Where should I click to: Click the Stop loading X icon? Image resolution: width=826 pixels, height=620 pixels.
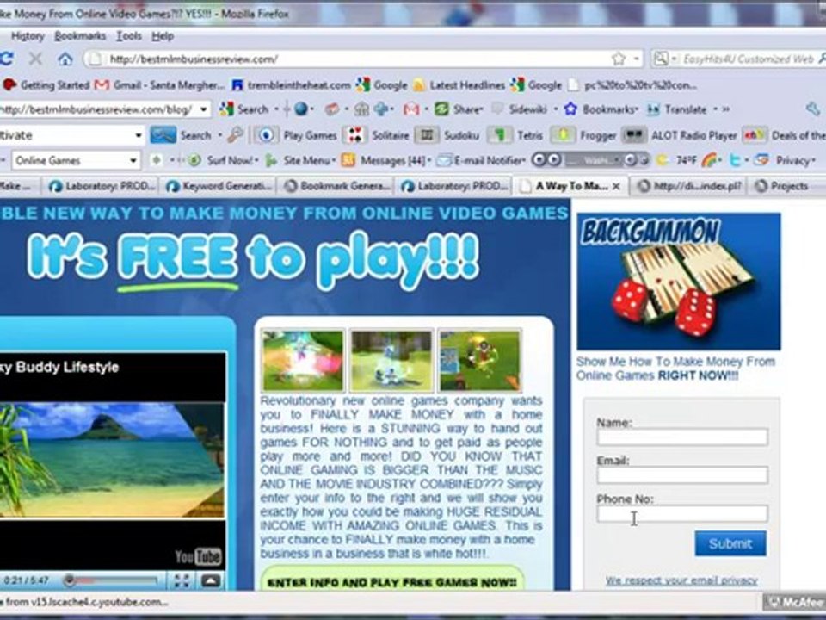35,59
